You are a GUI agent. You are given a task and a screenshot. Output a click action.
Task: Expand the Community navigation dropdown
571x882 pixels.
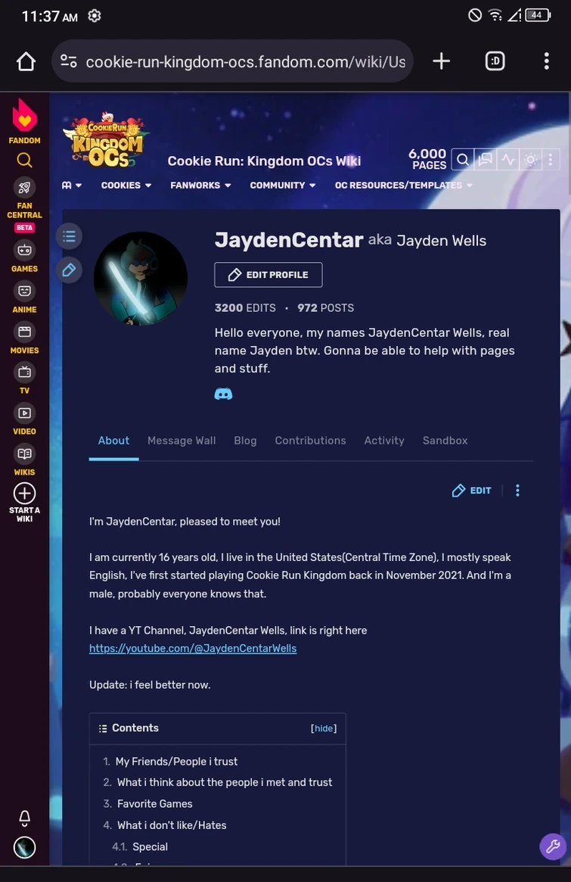pyautogui.click(x=283, y=185)
